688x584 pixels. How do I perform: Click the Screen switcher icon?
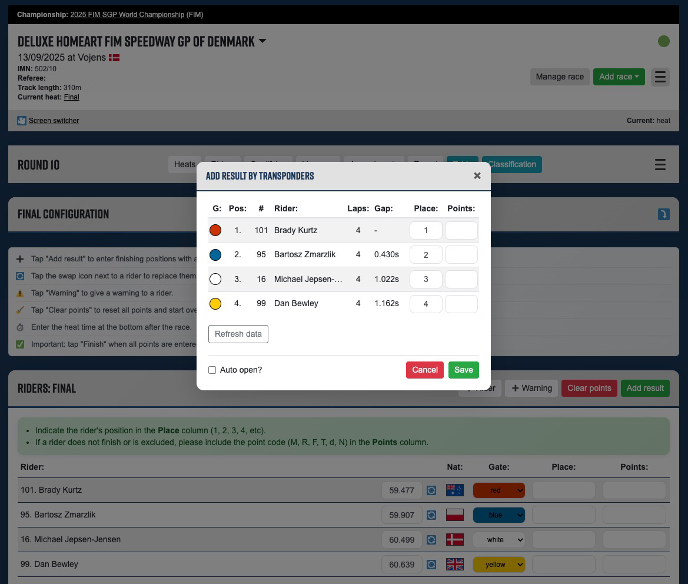click(22, 121)
